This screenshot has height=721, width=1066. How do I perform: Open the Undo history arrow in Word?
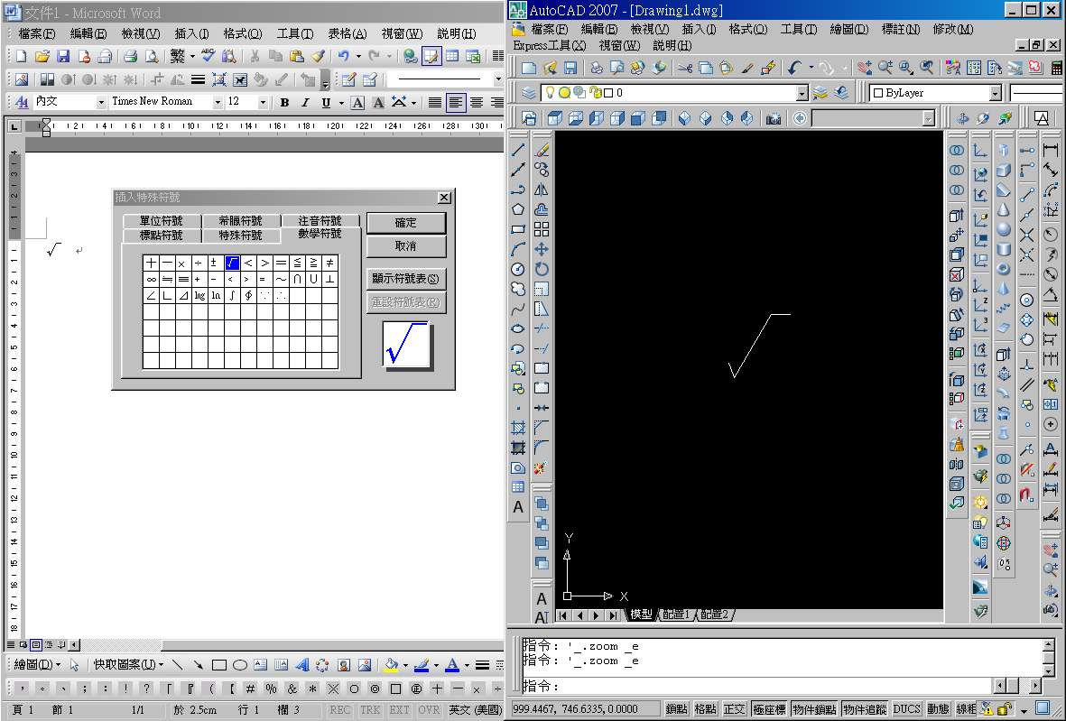coord(358,57)
